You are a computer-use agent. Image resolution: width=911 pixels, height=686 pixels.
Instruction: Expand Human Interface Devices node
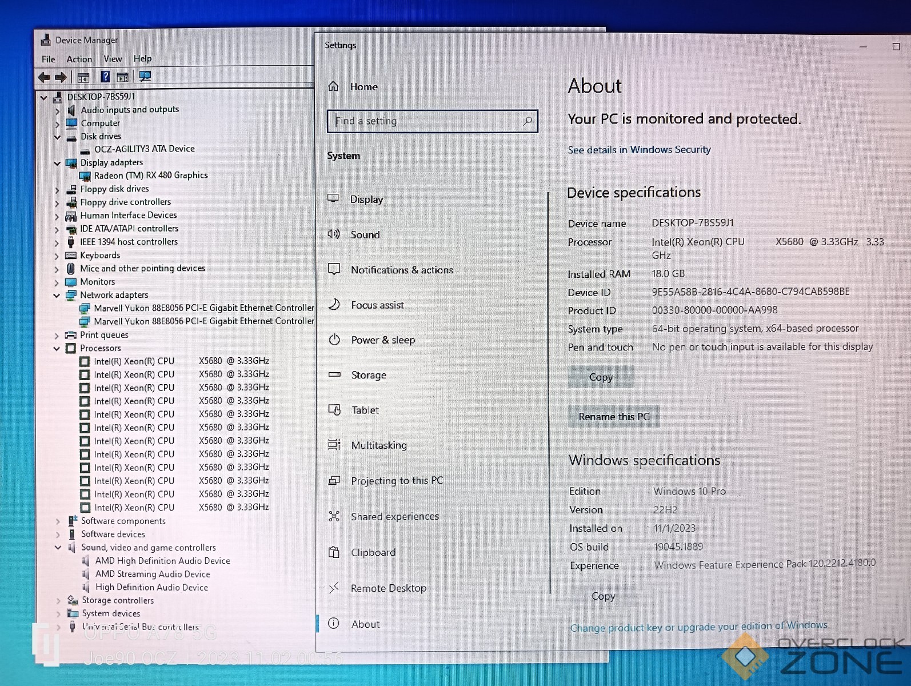[57, 217]
